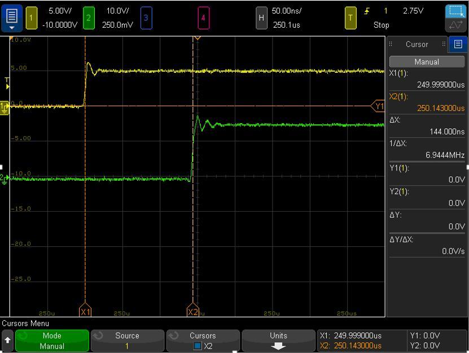
Task: Click the 2.75V trigger level value
Action: point(413,11)
